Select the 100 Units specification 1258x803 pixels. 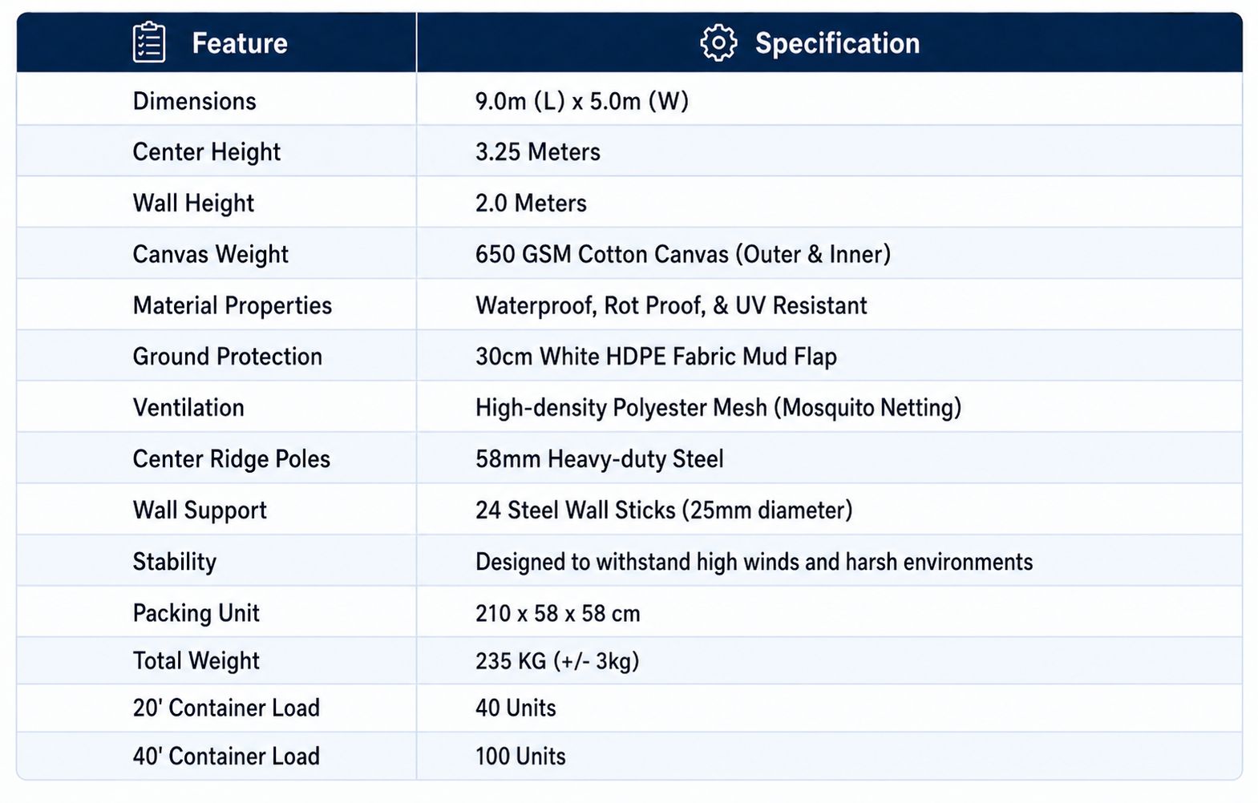pyautogui.click(x=520, y=757)
